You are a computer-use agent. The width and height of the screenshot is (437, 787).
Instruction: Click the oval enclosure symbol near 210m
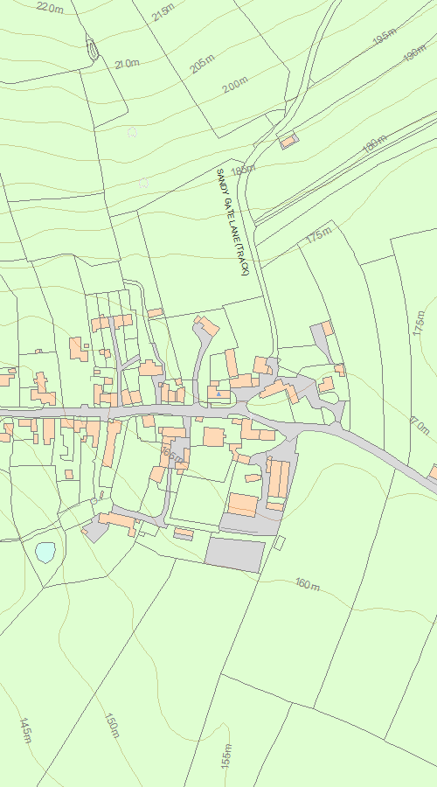(x=93, y=50)
